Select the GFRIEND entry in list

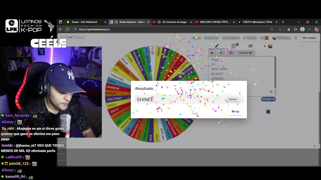[217, 78]
